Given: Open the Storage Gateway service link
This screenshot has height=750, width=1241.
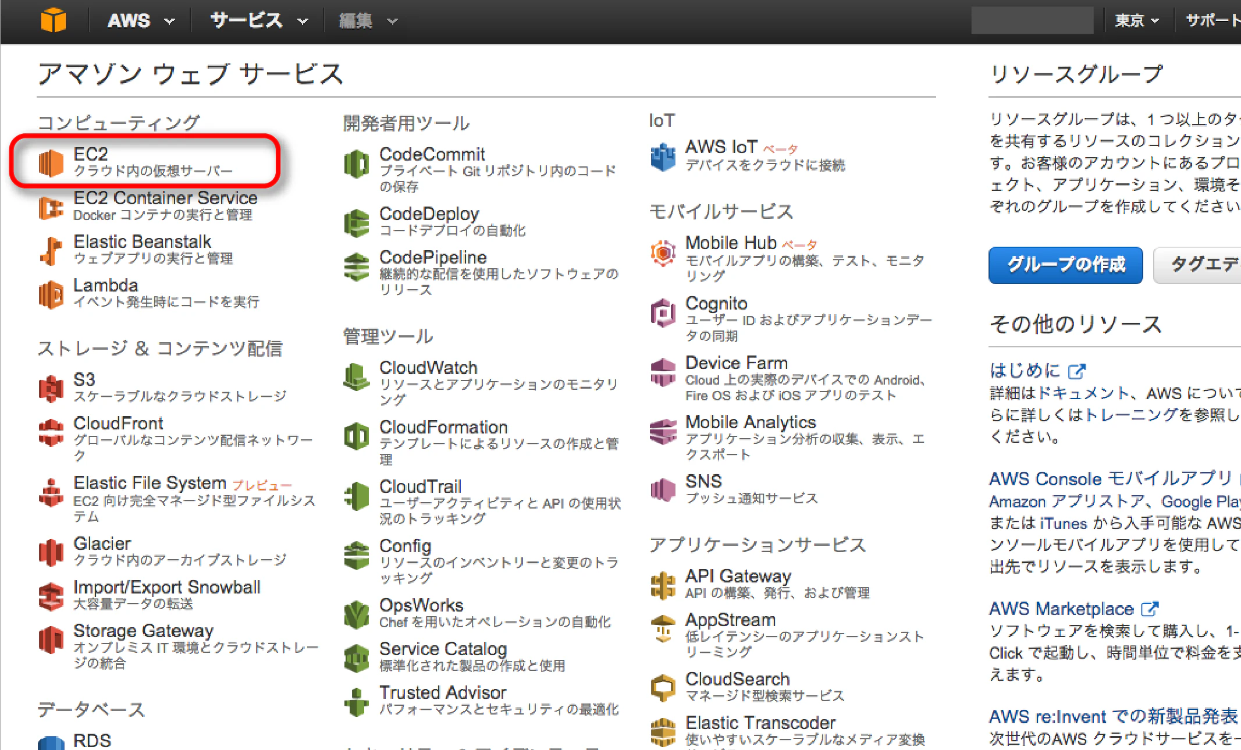Looking at the screenshot, I should coord(143,631).
